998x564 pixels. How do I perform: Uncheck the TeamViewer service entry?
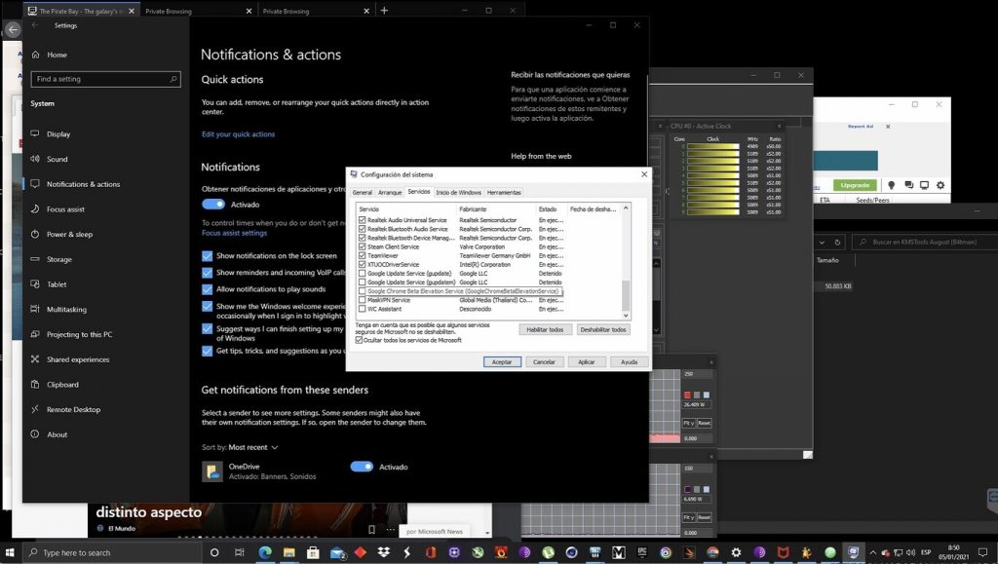click(360, 255)
